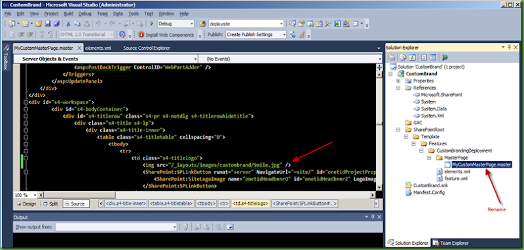Screen dimensions: 524x250
Task: Click the Publish Web icon next to Create Publish Settings
Action: pos(292,35)
